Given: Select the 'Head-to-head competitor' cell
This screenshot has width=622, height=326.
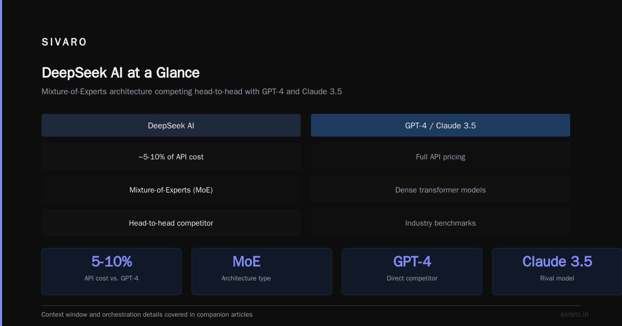Looking at the screenshot, I should [171, 223].
